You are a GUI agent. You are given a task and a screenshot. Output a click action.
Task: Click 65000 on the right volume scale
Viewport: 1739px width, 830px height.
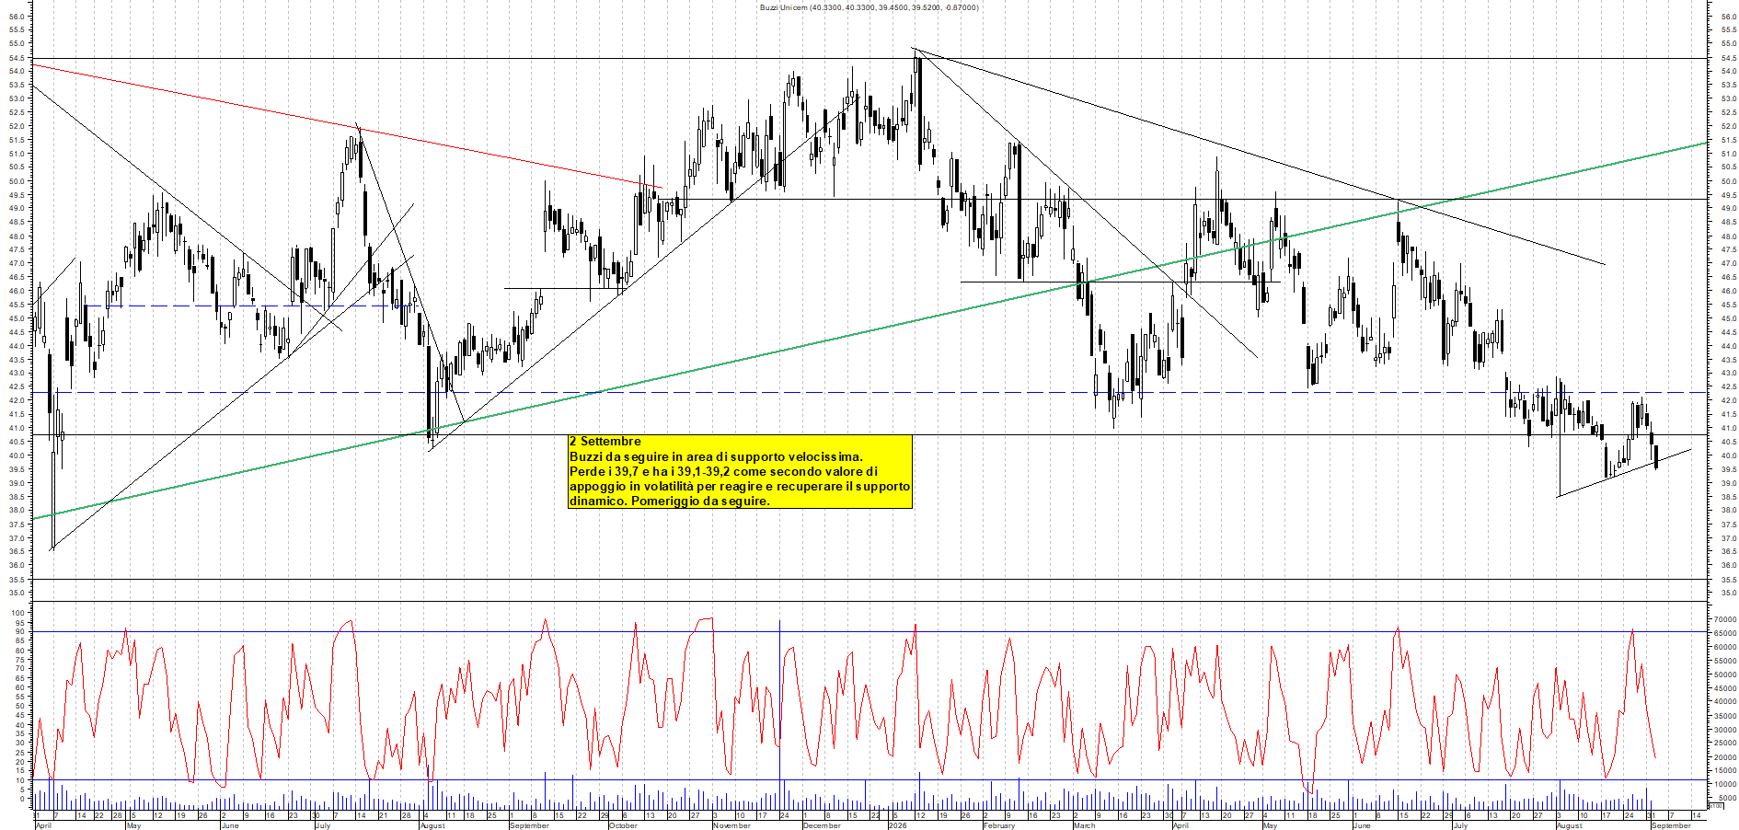(x=1724, y=633)
